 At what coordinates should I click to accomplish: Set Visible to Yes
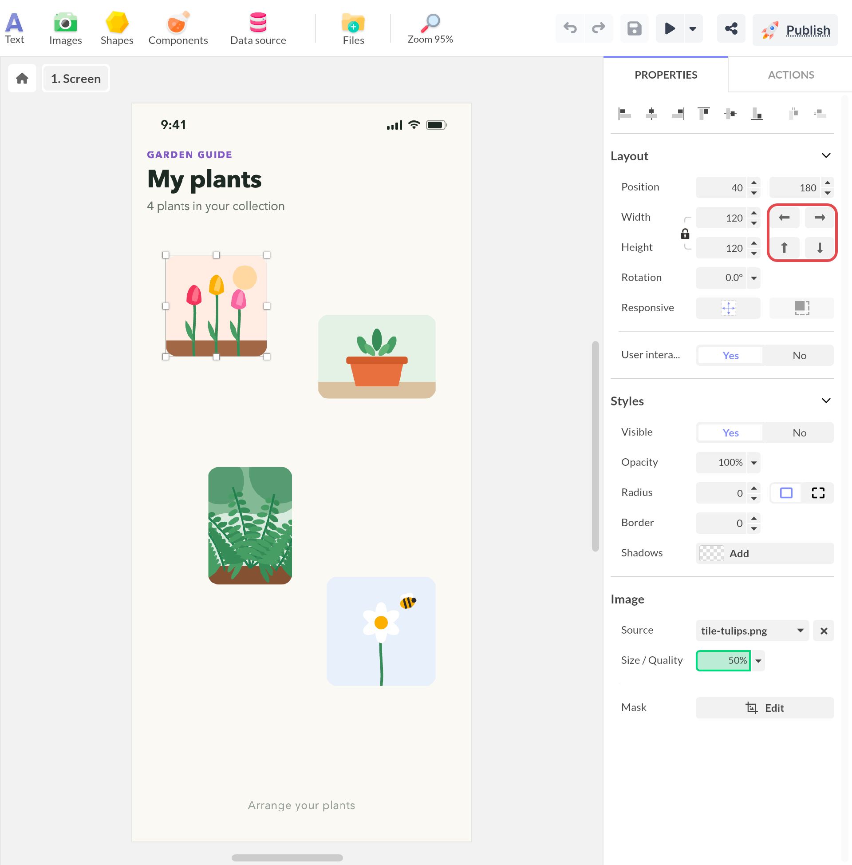(x=730, y=433)
